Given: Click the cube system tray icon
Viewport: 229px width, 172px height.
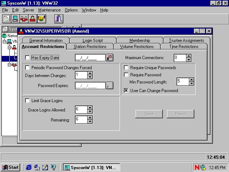Looking at the screenshot, I should tap(203, 167).
